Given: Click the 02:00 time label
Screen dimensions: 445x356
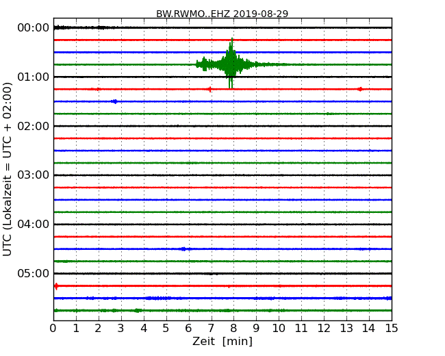Looking at the screenshot, I should click(x=34, y=126).
